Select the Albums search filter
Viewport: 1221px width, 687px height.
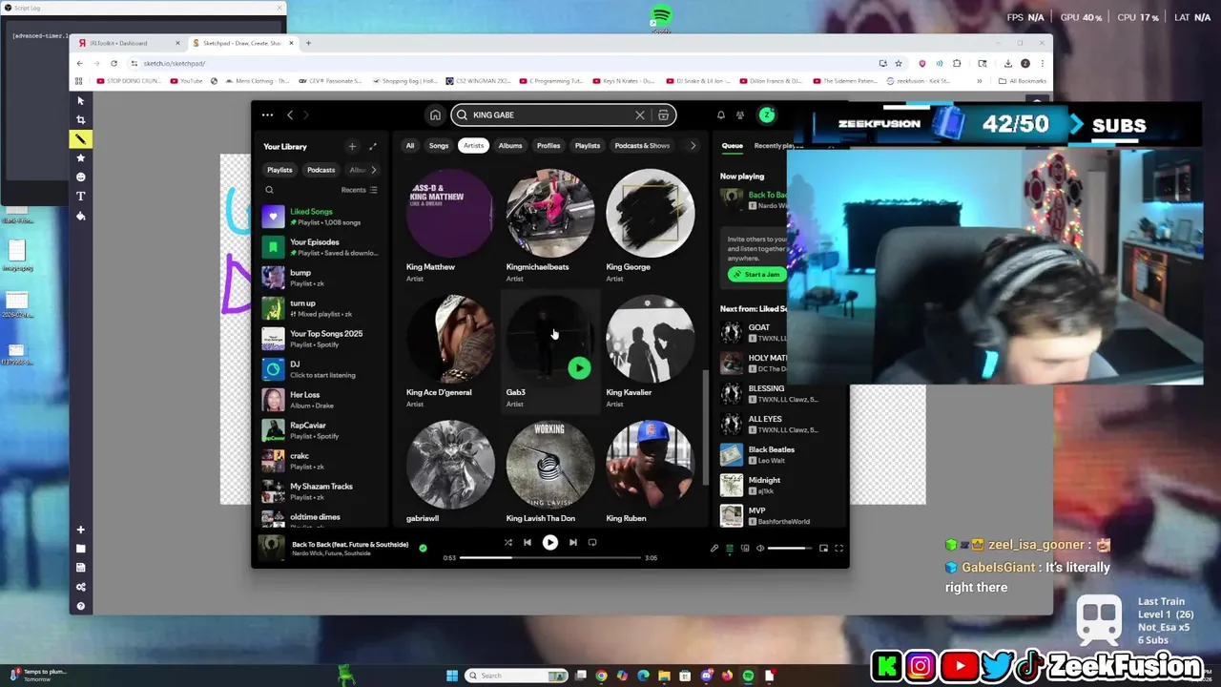(510, 145)
